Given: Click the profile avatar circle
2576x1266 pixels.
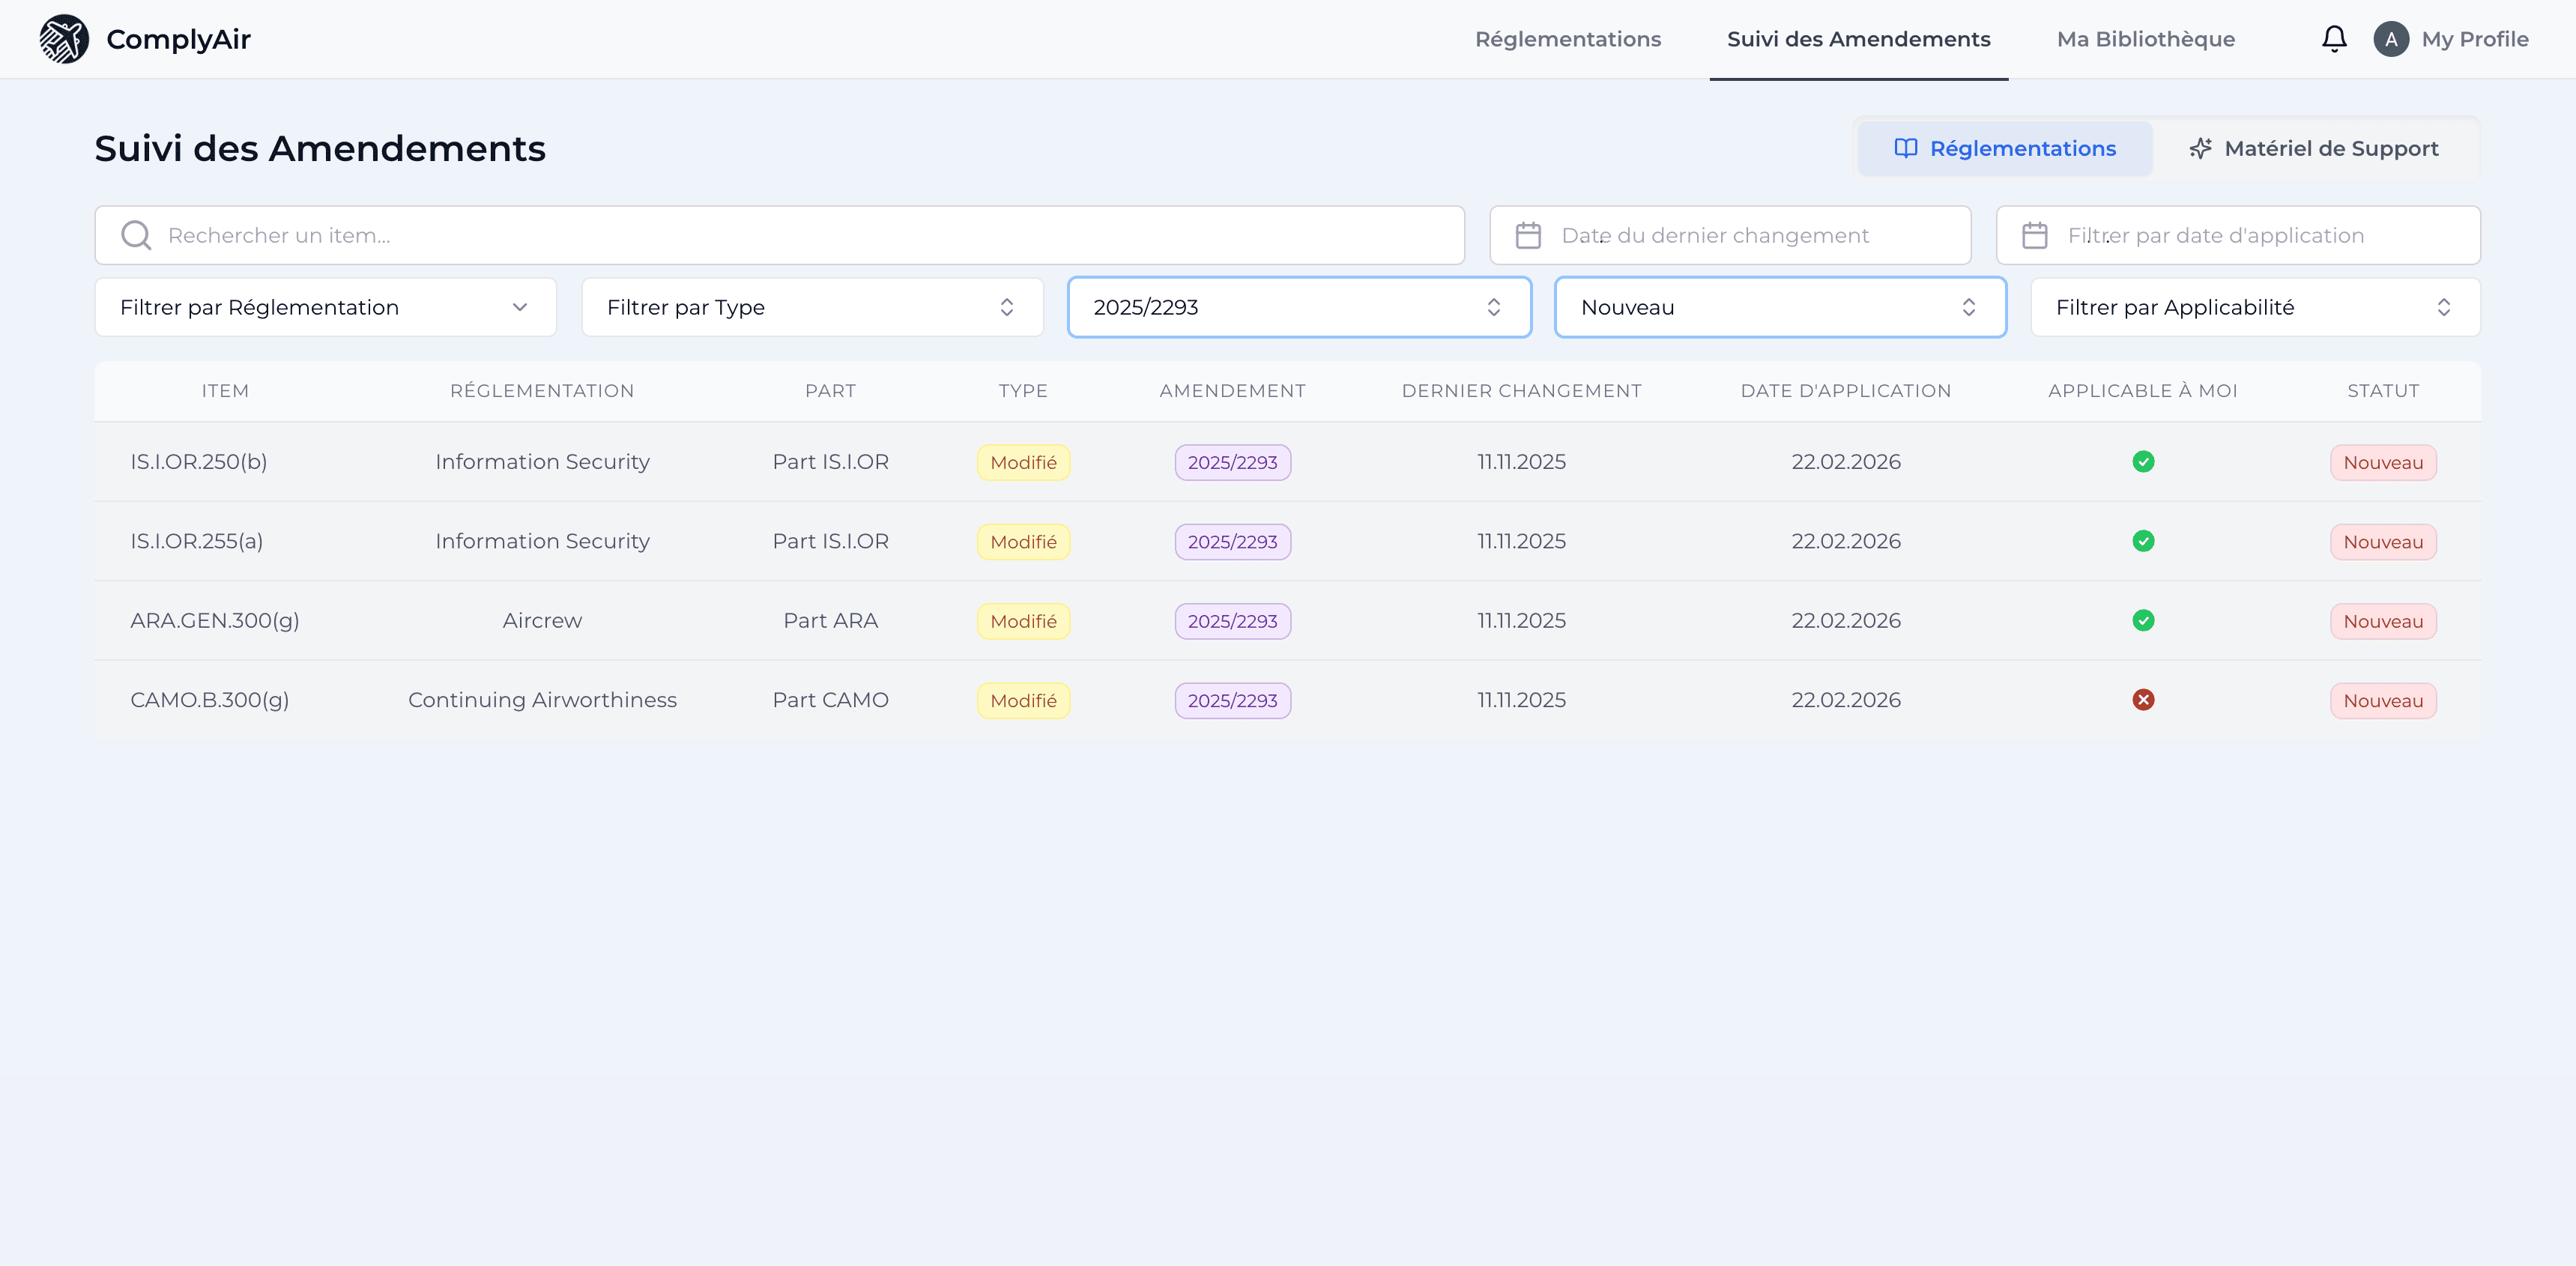Looking at the screenshot, I should 2392,38.
